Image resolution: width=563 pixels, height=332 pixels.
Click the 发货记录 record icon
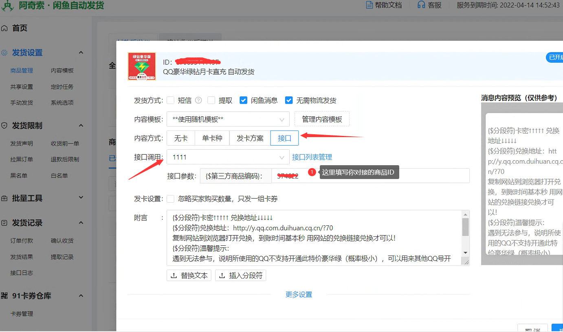pyautogui.click(x=4, y=223)
